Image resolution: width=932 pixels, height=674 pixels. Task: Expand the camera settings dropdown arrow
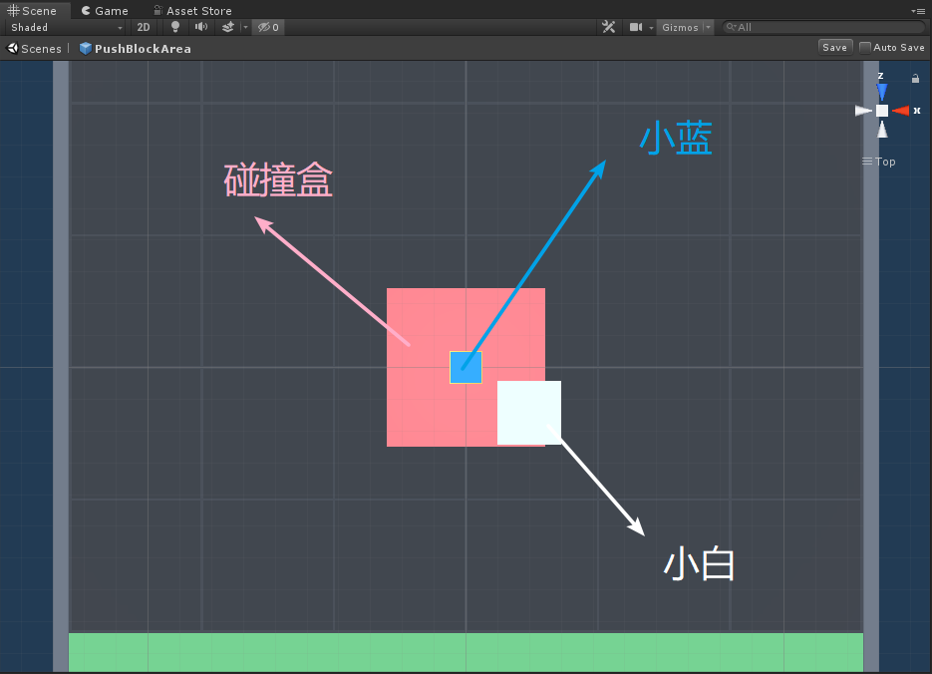[x=652, y=27]
